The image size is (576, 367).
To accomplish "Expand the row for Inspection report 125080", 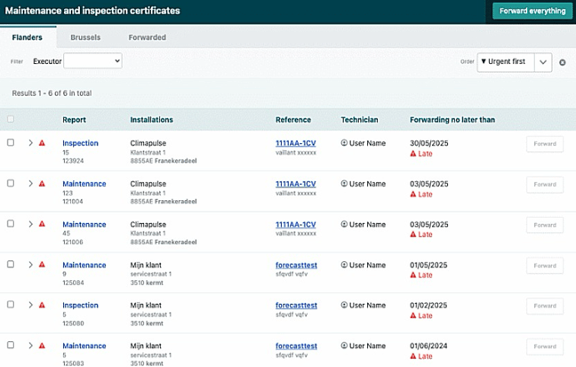I will 30,306.
